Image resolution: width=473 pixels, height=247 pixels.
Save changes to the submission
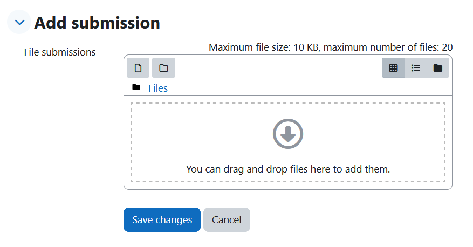(162, 219)
